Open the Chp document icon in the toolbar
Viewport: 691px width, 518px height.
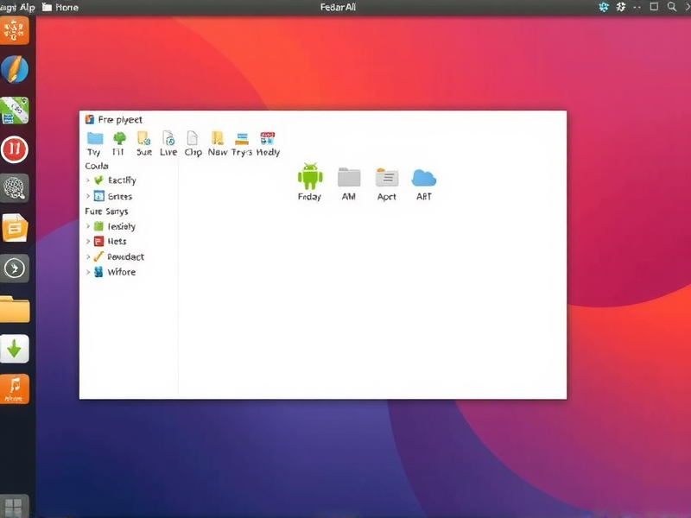191,140
